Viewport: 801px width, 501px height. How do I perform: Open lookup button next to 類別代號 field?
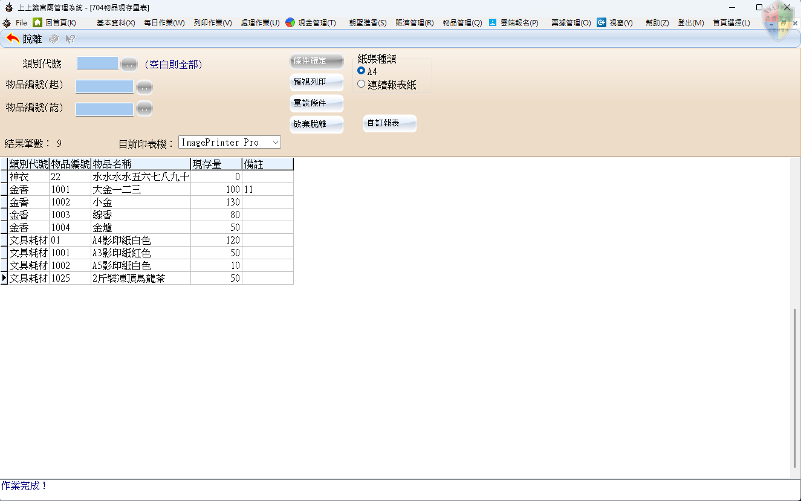(x=129, y=63)
